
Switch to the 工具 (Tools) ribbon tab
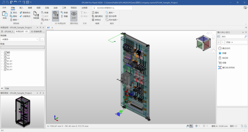point(64,8)
